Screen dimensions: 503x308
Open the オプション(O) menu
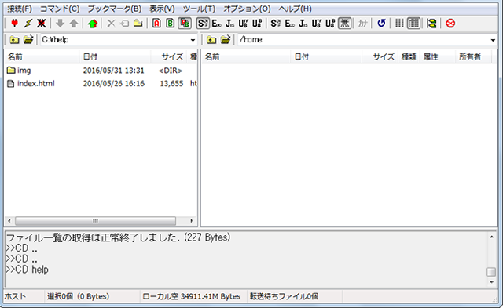(247, 9)
